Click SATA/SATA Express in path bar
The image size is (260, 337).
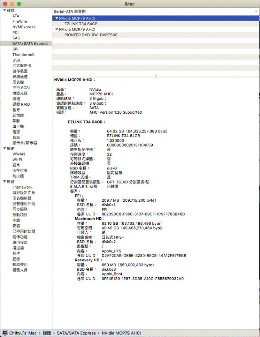pyautogui.click(x=76, y=333)
